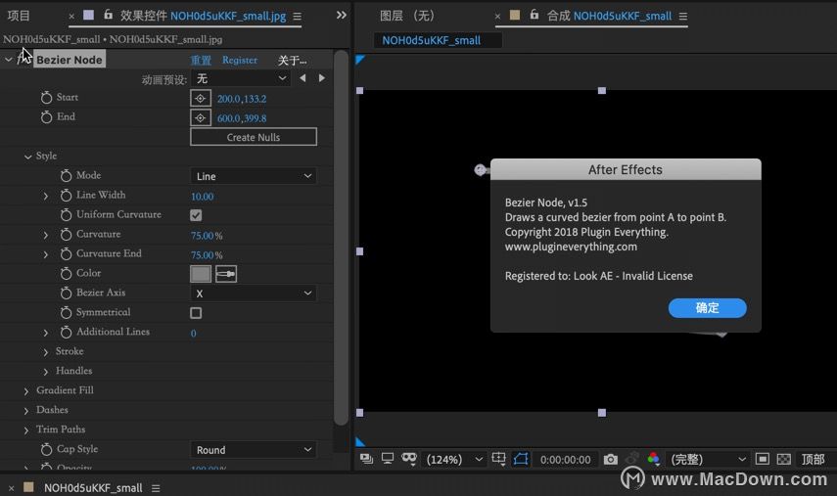Click stopwatch icon next to Additional Lines
837x496 pixels.
point(66,333)
